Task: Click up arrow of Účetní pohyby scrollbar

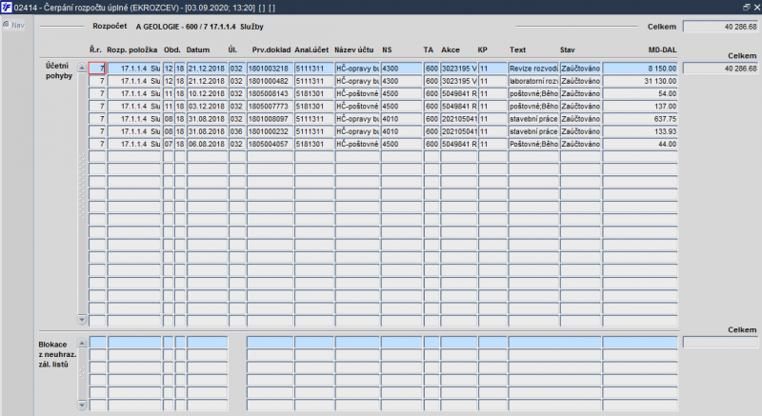Action: click(82, 68)
